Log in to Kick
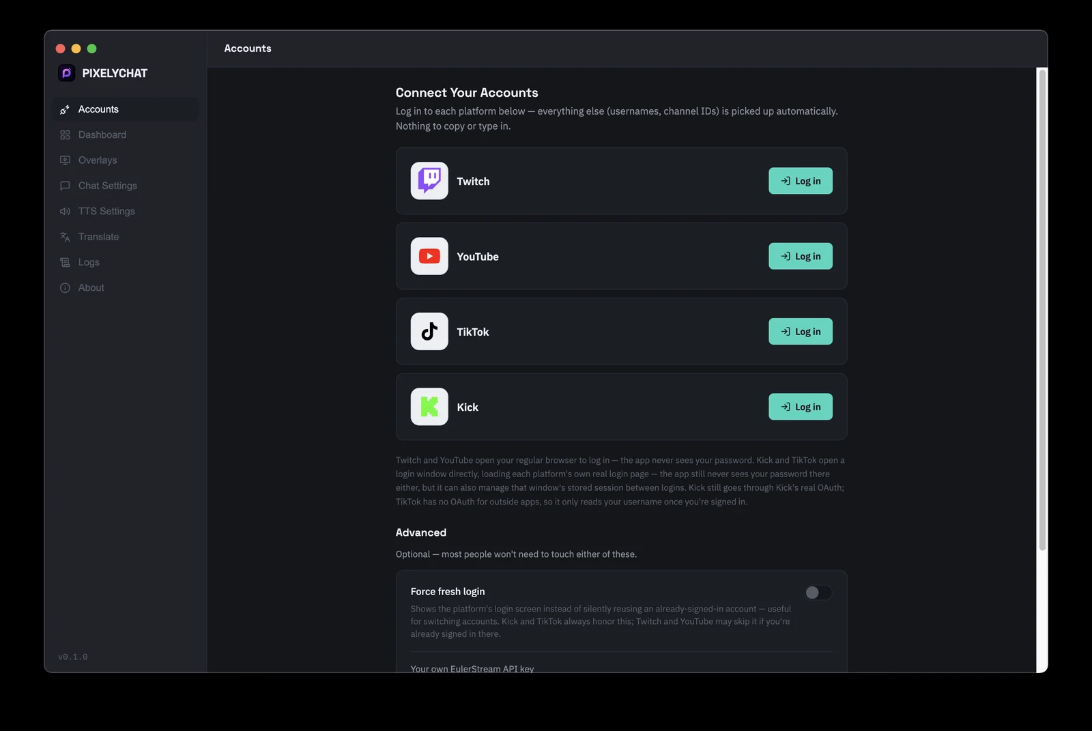This screenshot has width=1092, height=731. click(801, 407)
